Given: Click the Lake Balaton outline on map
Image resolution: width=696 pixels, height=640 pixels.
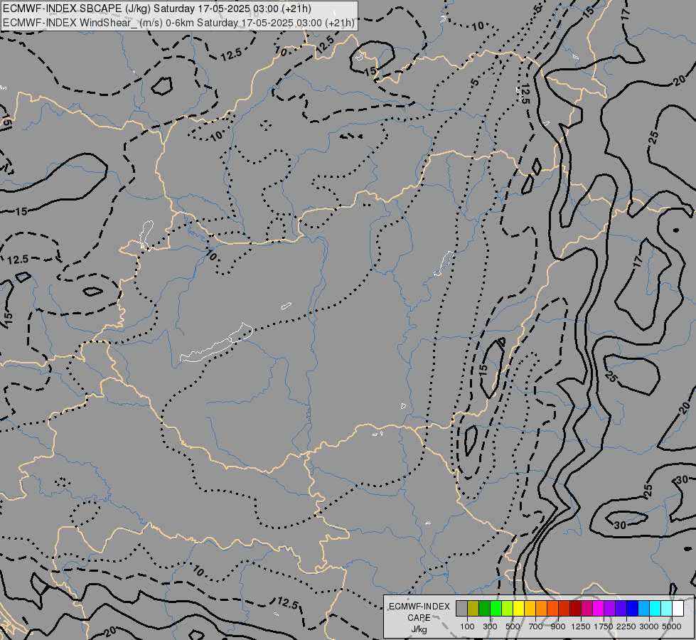Looking at the screenshot, I should pyautogui.click(x=216, y=345).
